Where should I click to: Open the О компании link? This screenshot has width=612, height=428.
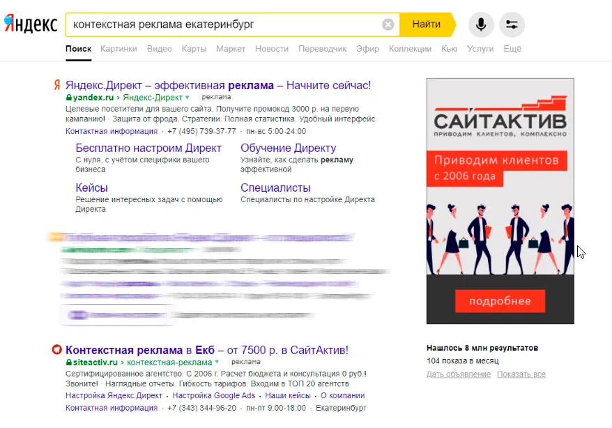point(343,395)
